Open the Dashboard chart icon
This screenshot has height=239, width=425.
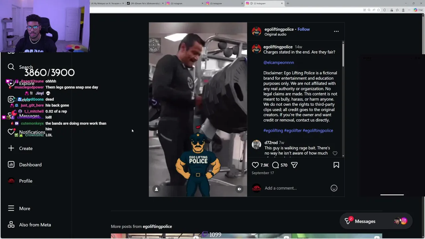click(x=11, y=164)
